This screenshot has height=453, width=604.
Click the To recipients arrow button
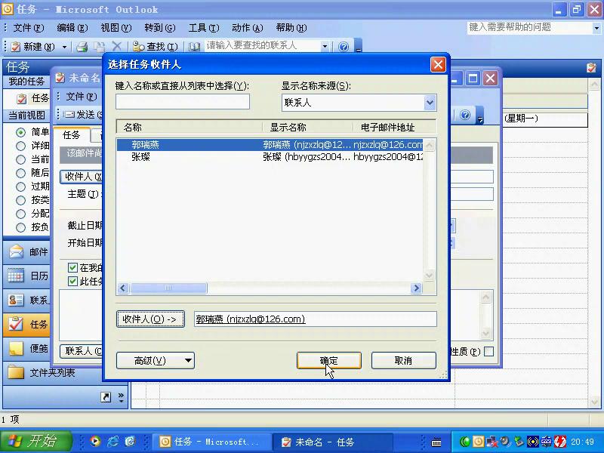point(150,319)
